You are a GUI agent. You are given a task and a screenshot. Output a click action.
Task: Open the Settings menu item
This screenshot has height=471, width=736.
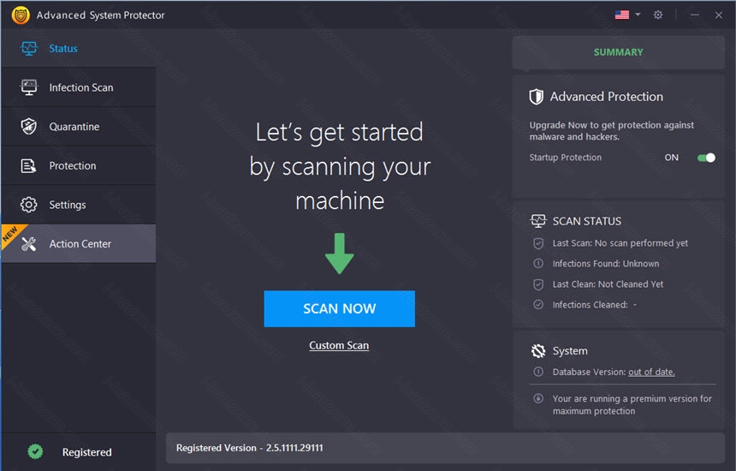(79, 205)
